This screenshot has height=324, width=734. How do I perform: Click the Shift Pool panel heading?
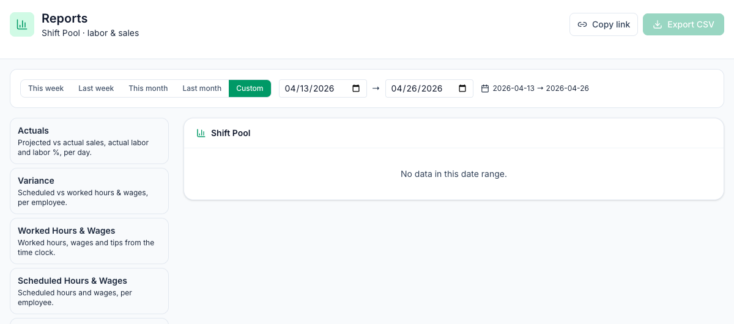tap(231, 133)
